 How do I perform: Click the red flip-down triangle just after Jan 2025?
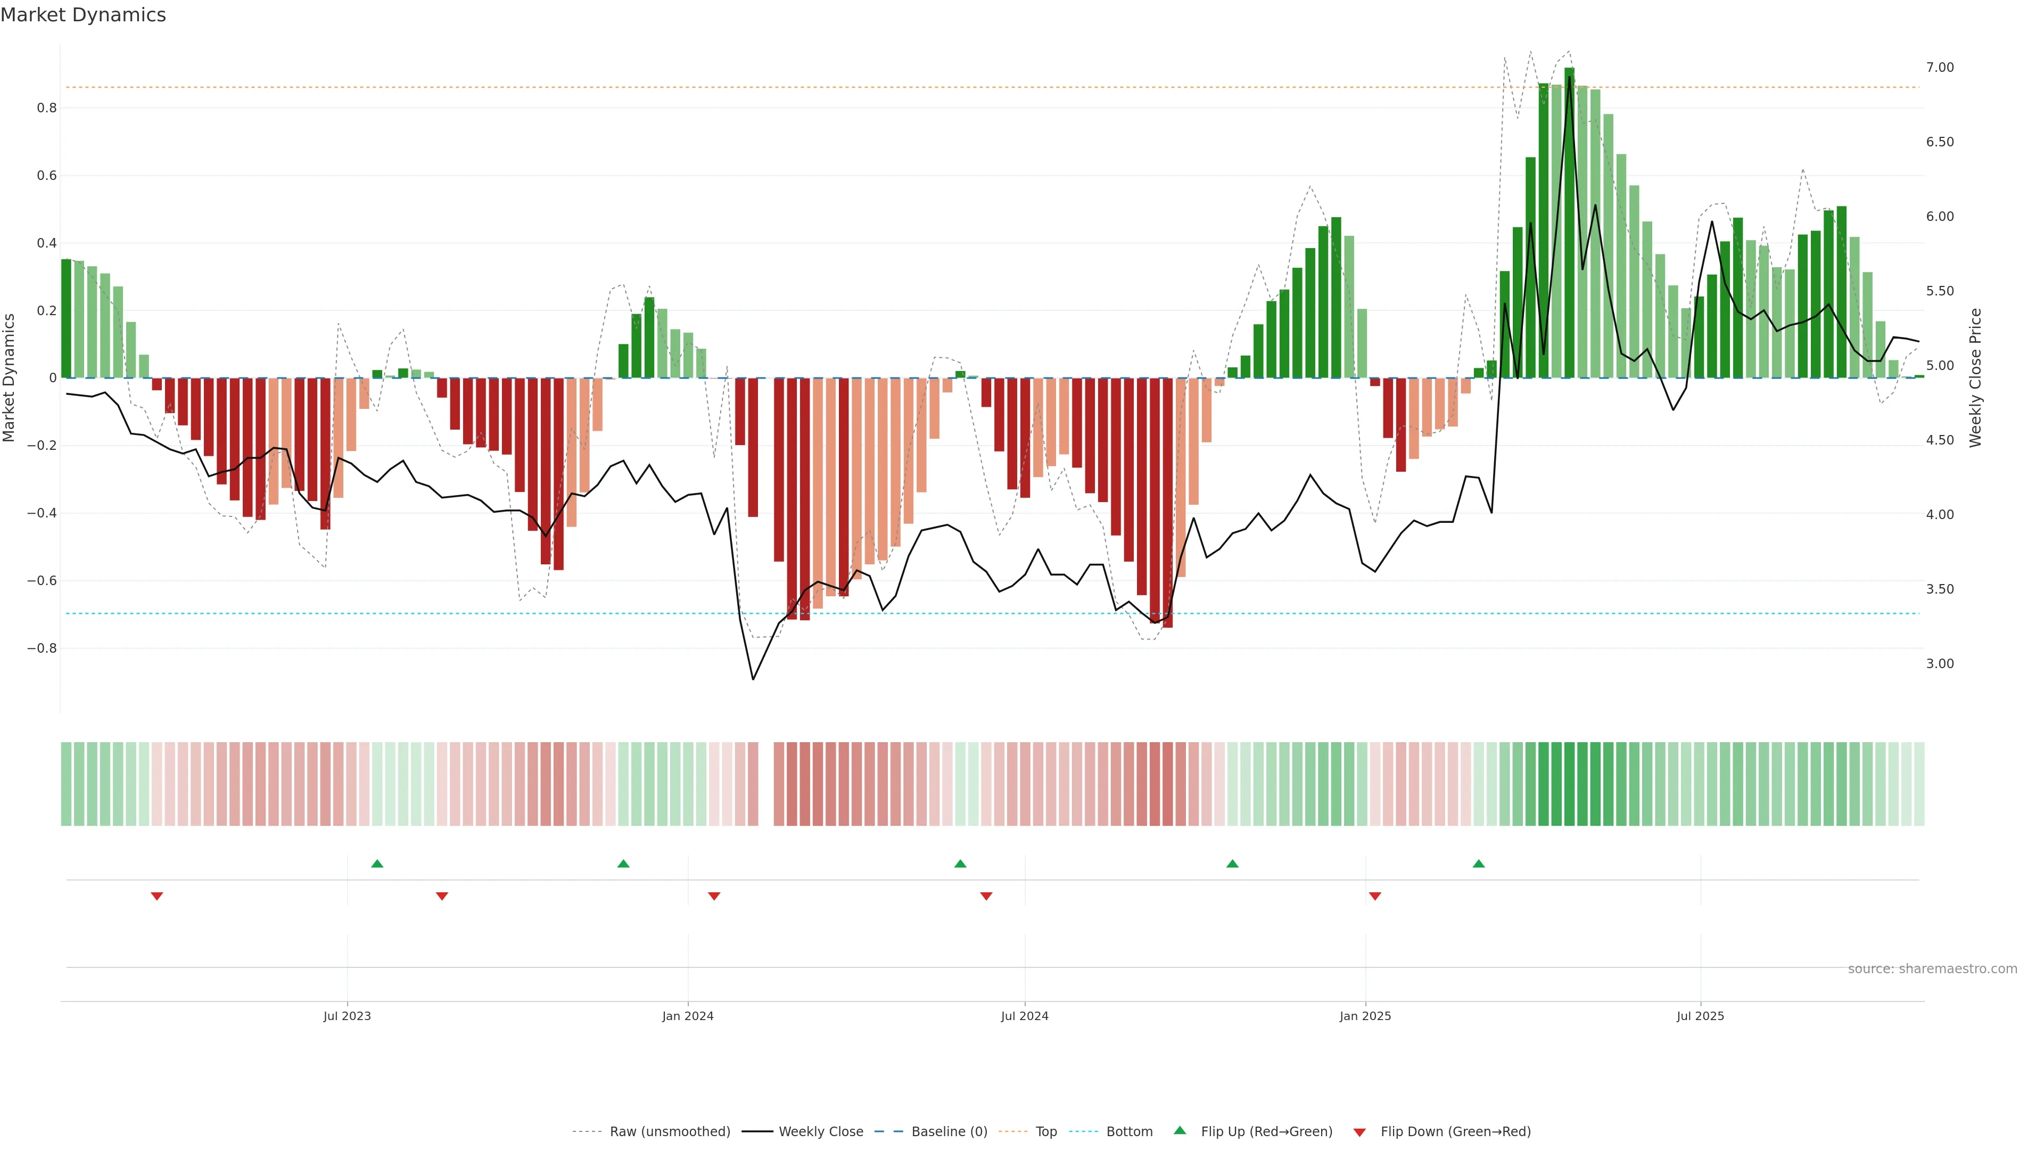coord(1375,896)
